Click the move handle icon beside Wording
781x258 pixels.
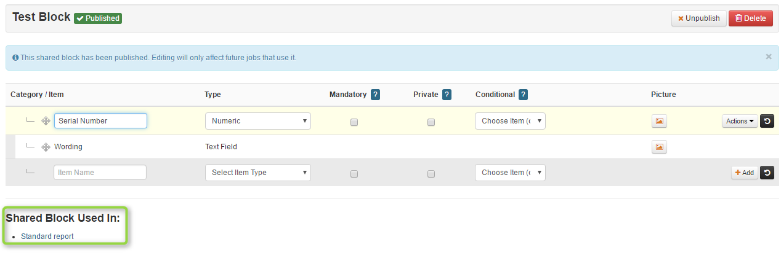(x=46, y=147)
